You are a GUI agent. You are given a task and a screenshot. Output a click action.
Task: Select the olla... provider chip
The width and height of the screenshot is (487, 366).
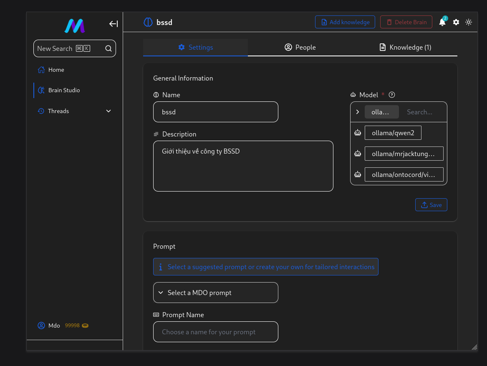[x=382, y=112]
